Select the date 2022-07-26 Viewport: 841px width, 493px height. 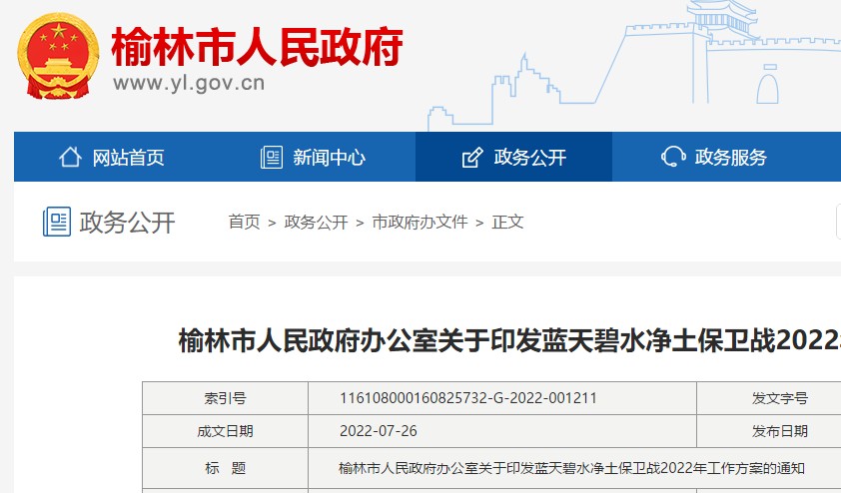379,431
